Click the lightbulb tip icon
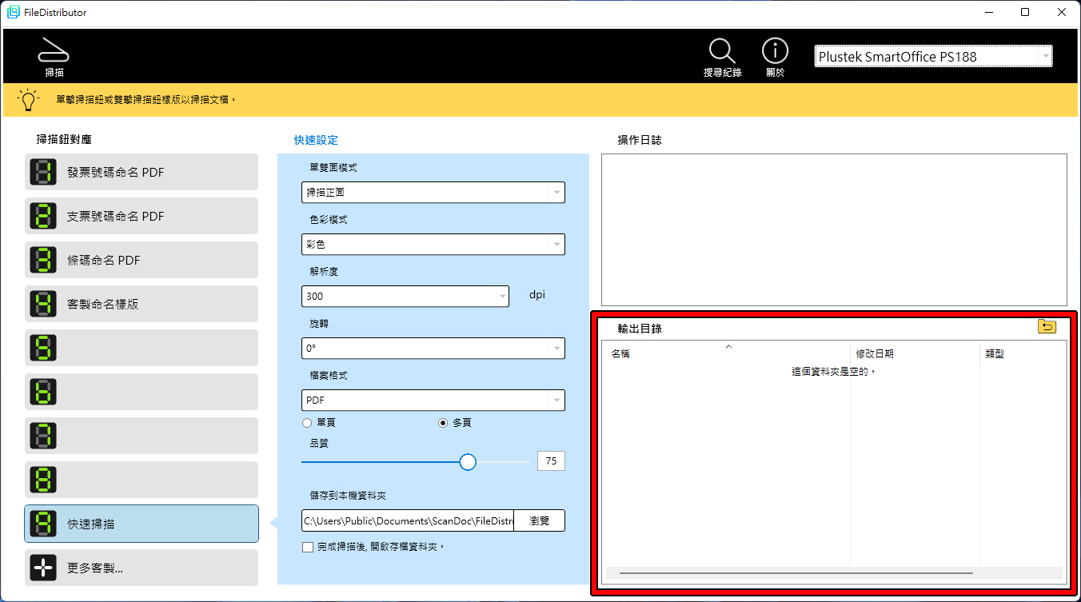This screenshot has width=1081, height=602. [x=29, y=101]
